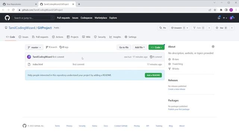This screenshot has width=239, height=134.
Task: Open the plus create-new menu
Action: 225,18
